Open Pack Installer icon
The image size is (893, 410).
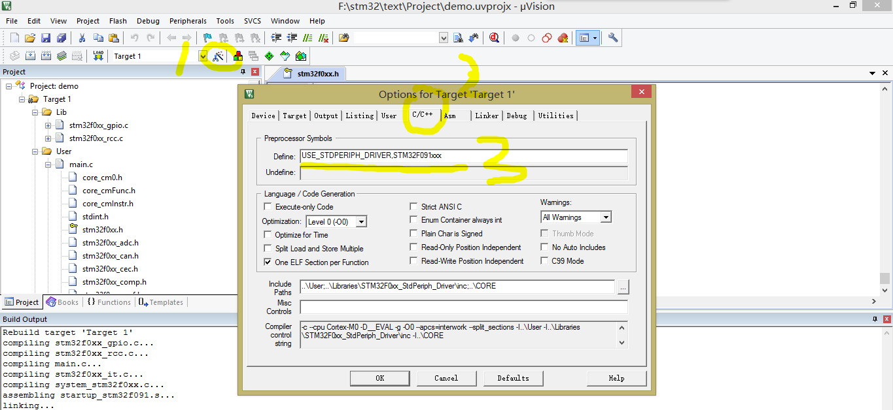pos(300,56)
